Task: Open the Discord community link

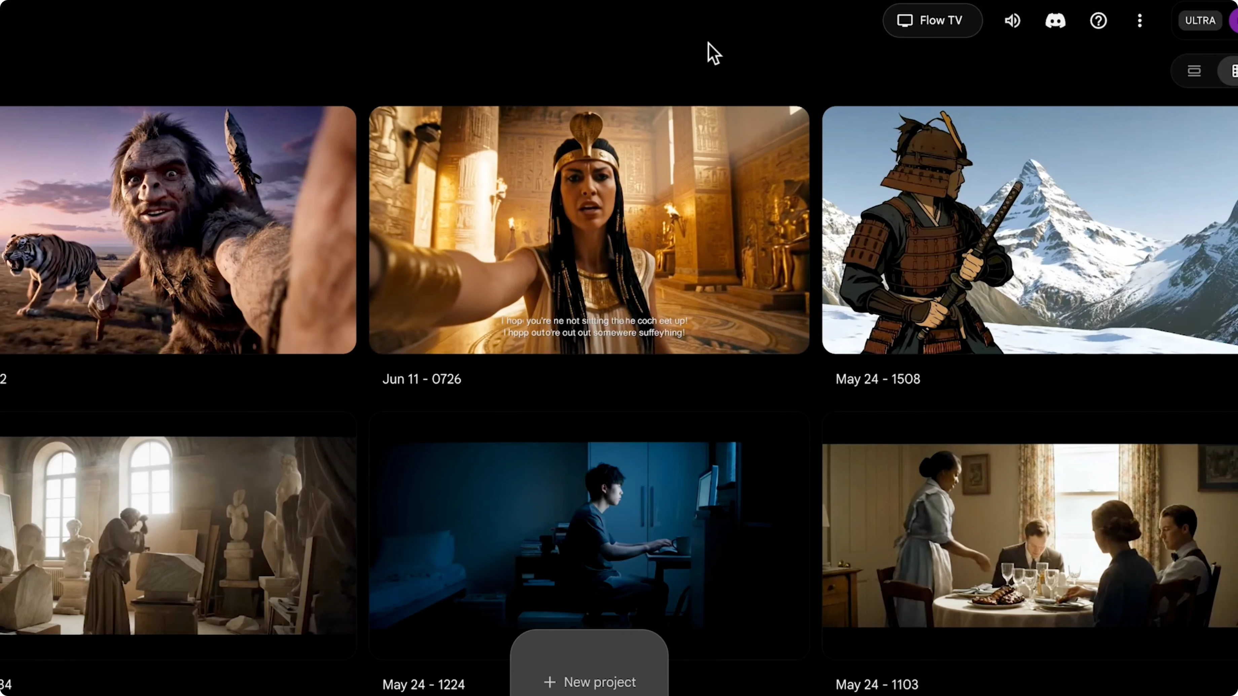Action: tap(1055, 21)
